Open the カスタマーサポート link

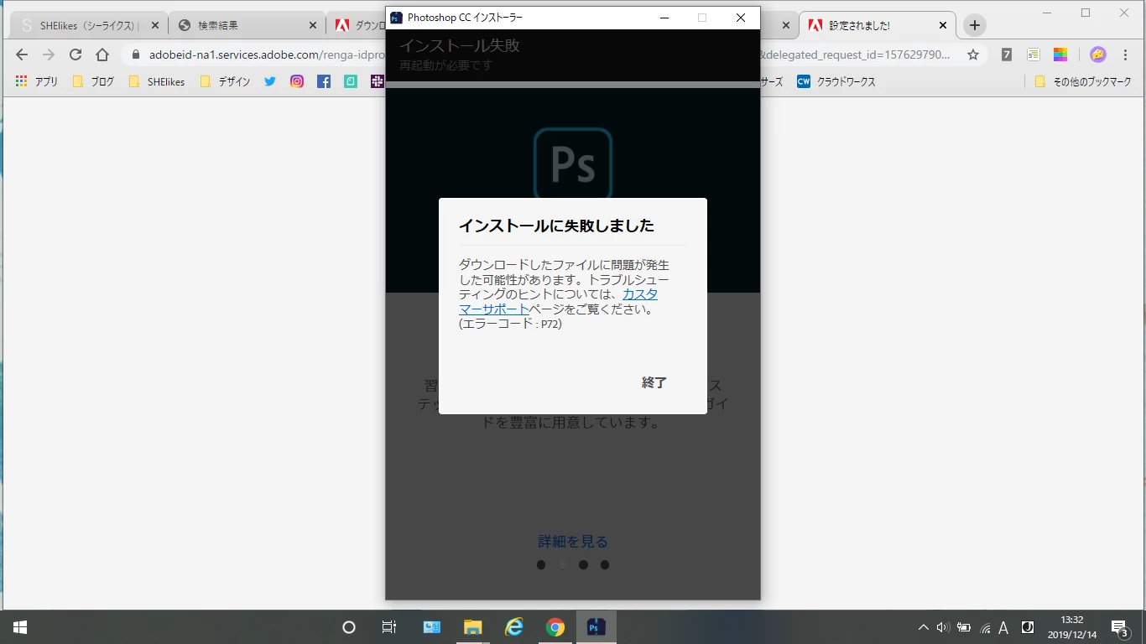[558, 302]
